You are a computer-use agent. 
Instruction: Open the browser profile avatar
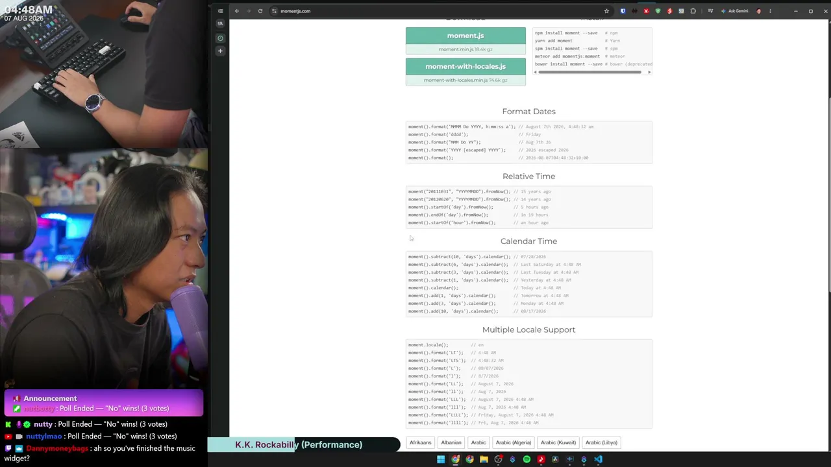point(758,11)
